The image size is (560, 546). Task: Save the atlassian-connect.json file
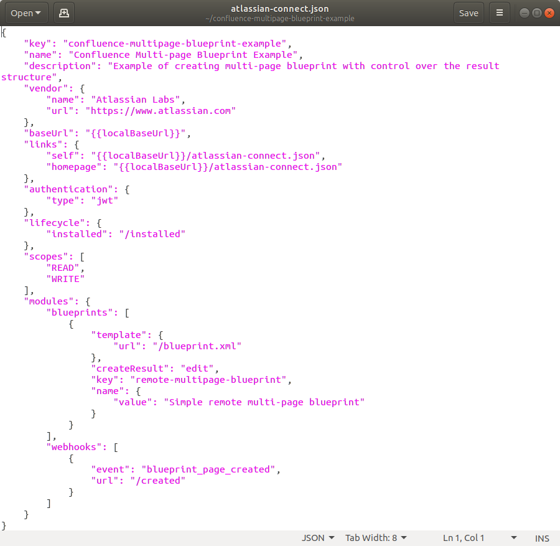(x=469, y=13)
